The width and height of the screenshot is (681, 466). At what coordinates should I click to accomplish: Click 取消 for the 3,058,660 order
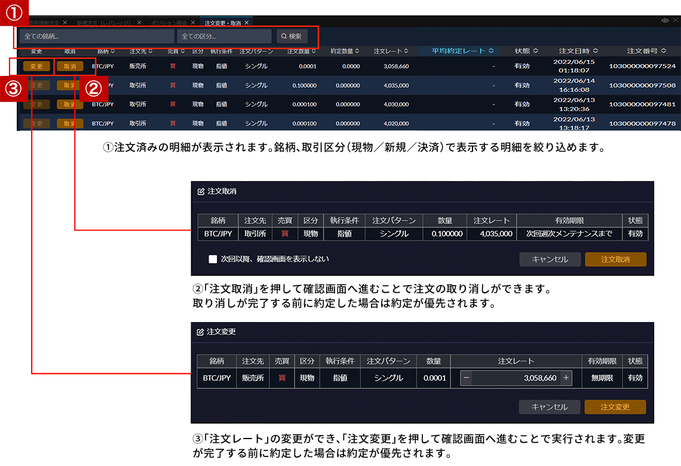(x=70, y=66)
